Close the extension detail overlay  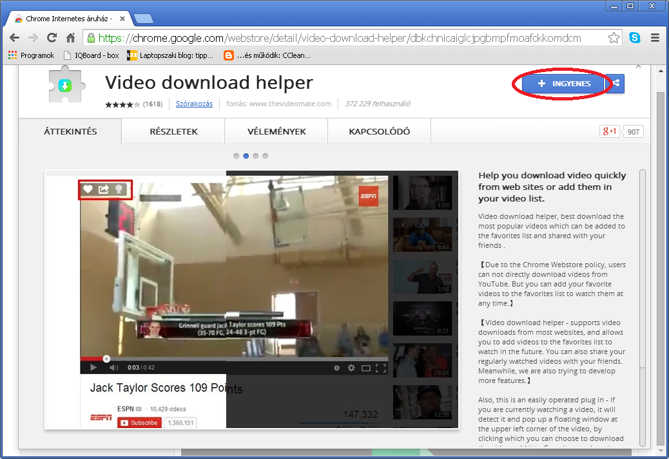point(638,66)
